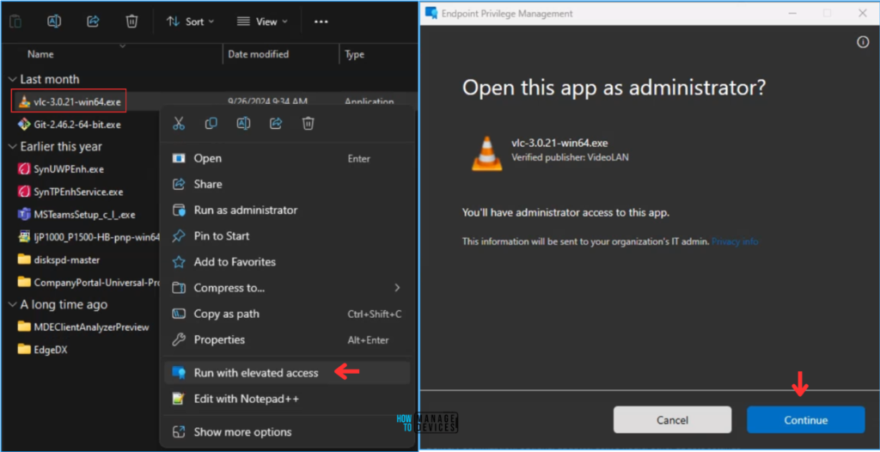This screenshot has height=452, width=880.
Task: Open the Sort dropdown
Action: [190, 21]
